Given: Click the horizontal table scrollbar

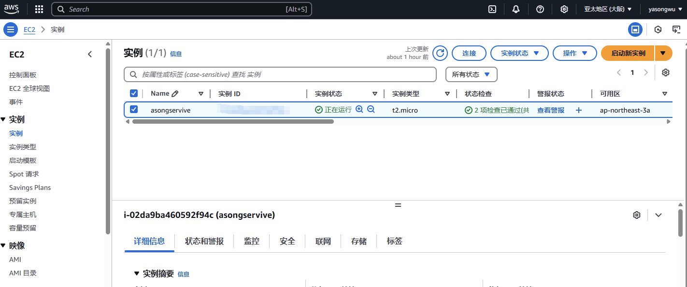Looking at the screenshot, I should point(233,122).
